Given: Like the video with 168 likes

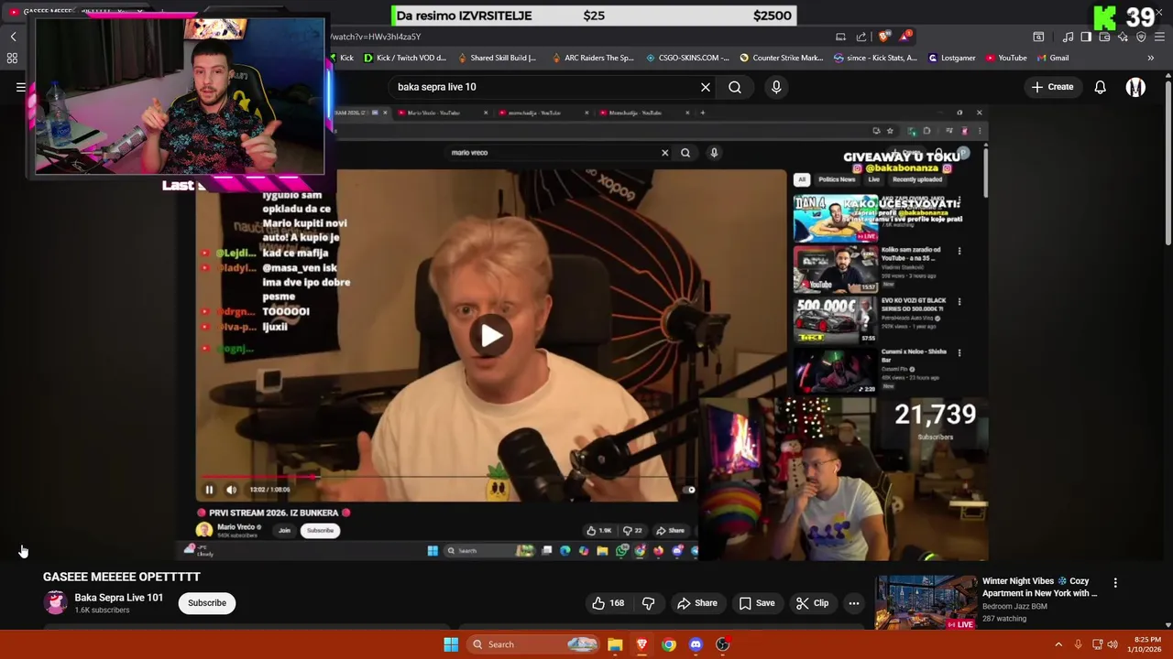Looking at the screenshot, I should 608,603.
